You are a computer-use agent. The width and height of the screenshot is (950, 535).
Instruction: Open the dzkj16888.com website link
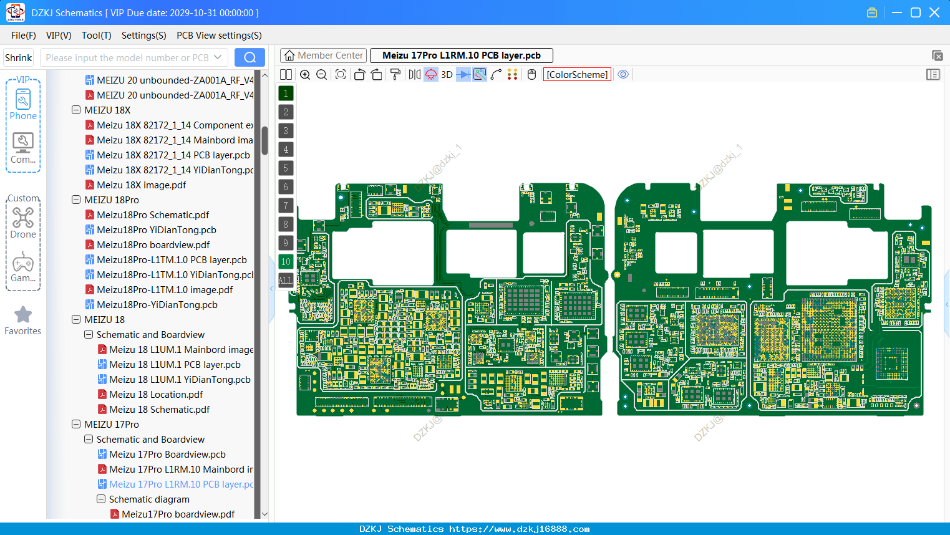519,529
